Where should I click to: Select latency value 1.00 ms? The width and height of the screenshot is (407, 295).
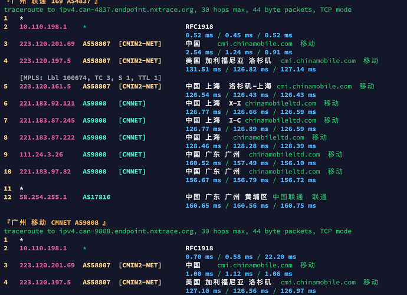click(199, 274)
